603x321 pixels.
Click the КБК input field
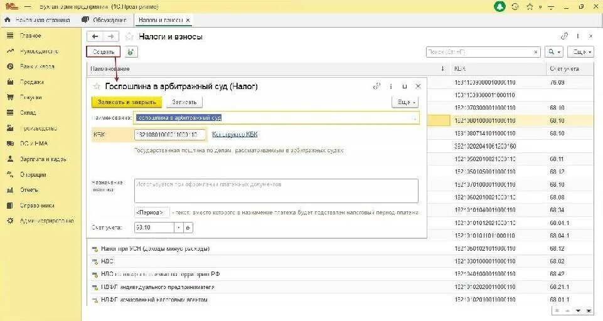(x=169, y=135)
